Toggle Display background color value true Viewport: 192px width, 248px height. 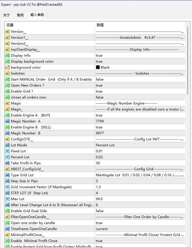tap(140, 62)
